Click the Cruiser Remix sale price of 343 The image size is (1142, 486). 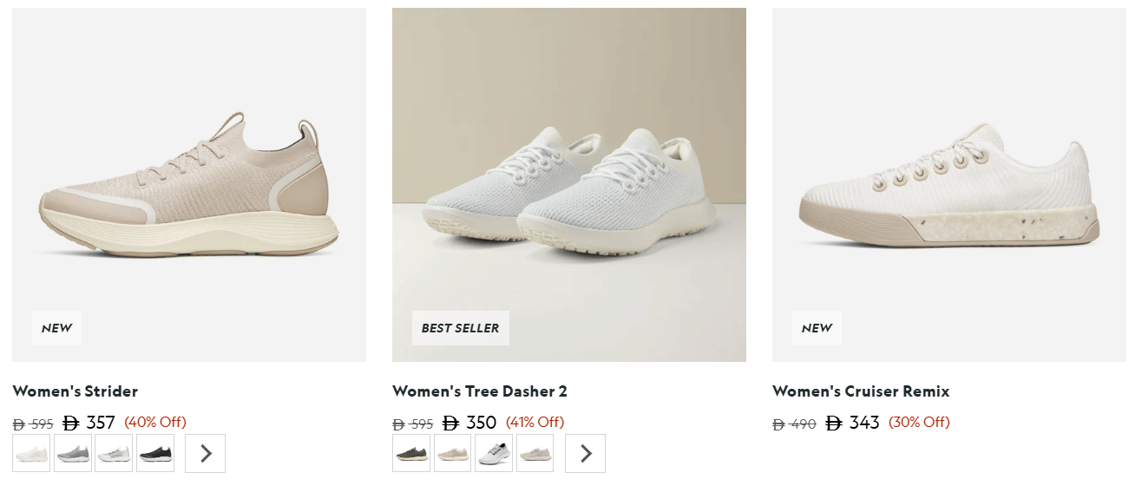click(x=855, y=423)
